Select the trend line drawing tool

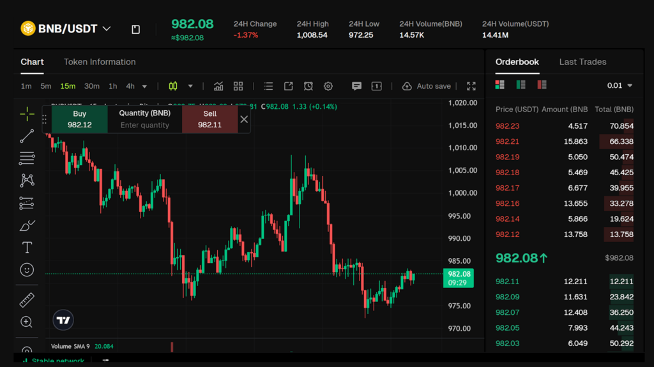pos(26,136)
